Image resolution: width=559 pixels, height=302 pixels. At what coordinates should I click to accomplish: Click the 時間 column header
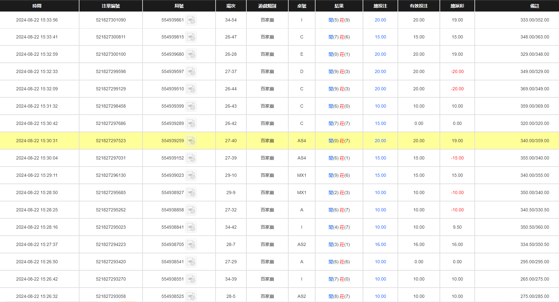37,6
